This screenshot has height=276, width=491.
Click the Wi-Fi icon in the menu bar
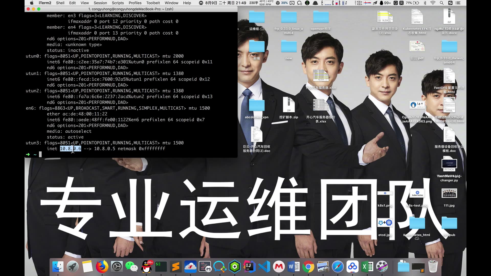[433, 3]
